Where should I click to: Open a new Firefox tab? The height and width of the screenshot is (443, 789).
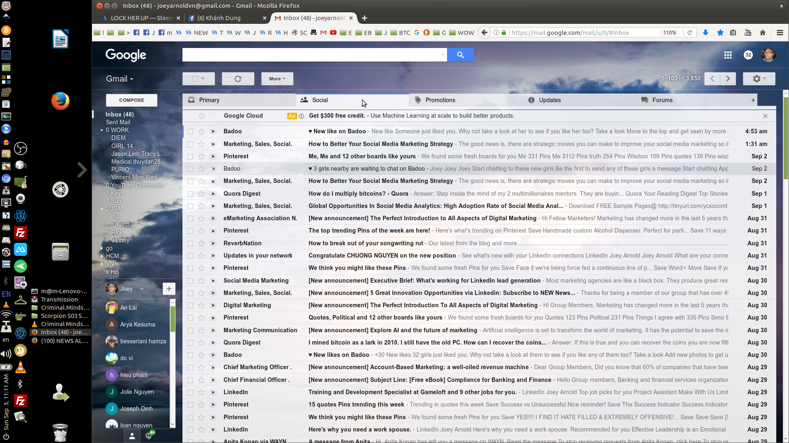pos(365,18)
